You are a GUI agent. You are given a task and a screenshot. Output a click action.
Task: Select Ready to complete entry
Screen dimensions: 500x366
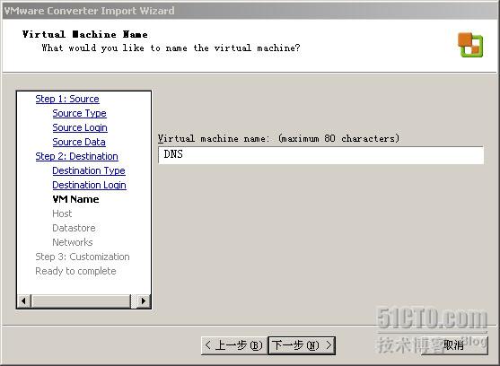(x=75, y=271)
